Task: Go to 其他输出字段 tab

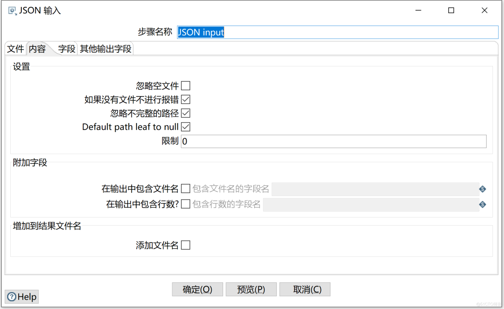Action: click(106, 49)
